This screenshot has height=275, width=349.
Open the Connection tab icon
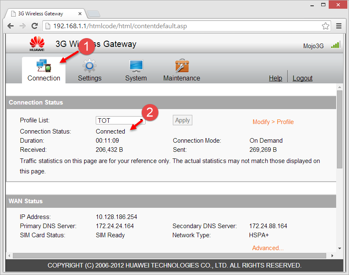44,66
